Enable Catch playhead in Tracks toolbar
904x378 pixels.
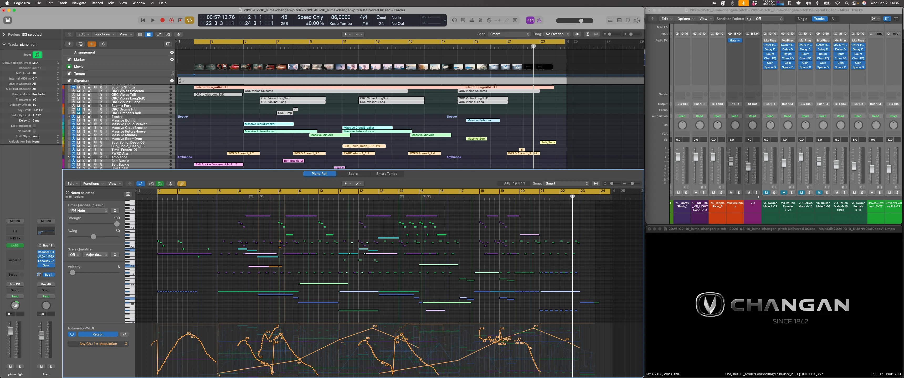pyautogui.click(x=178, y=34)
